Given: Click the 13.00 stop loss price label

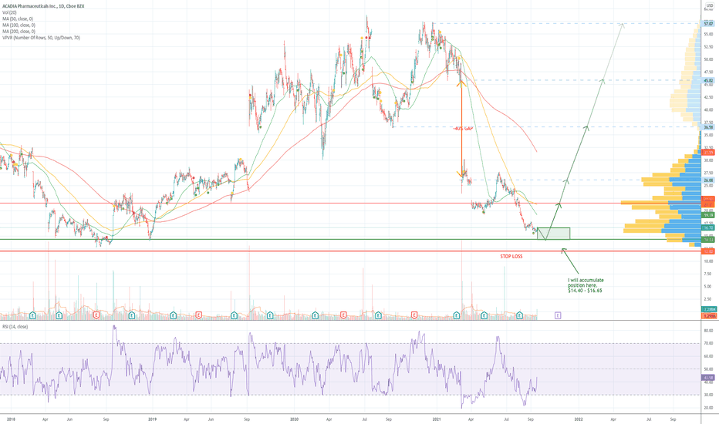Looking at the screenshot, I should [708, 251].
